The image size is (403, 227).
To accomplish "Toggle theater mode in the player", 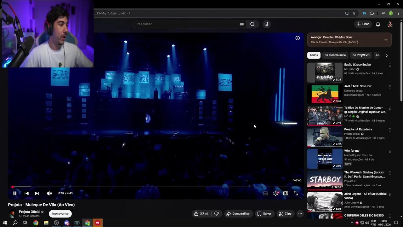I will [x=286, y=193].
